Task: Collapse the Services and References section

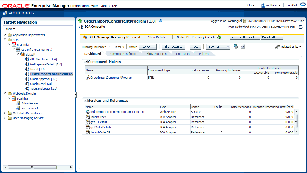Action: click(x=86, y=101)
